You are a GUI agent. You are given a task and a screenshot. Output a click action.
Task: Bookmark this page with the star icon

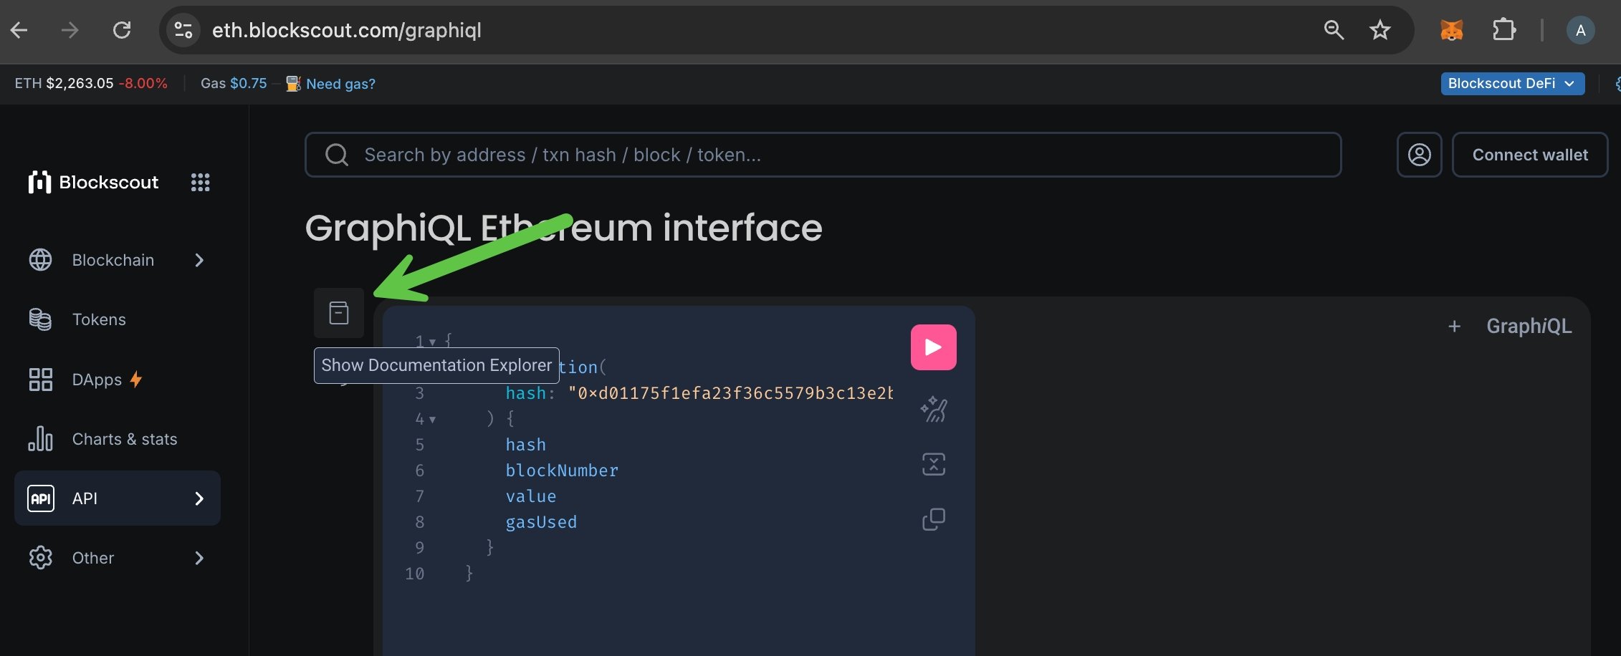point(1379,30)
